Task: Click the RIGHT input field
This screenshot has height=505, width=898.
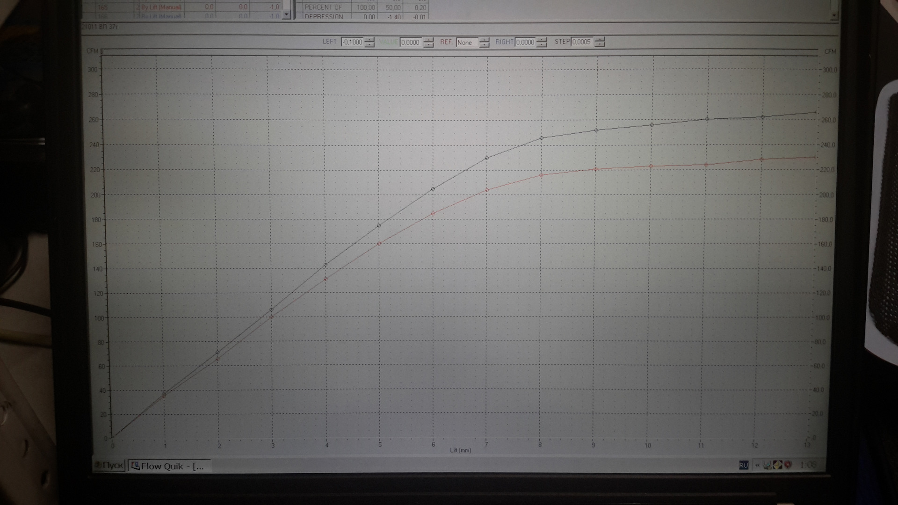Action: (x=525, y=42)
